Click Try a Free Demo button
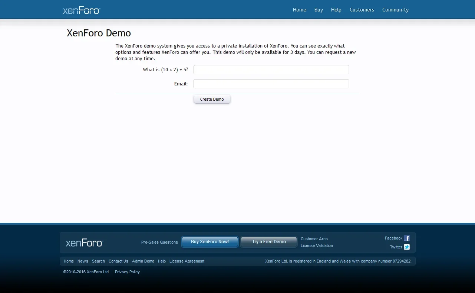Viewport: 475px width, 293px height. pos(269,242)
